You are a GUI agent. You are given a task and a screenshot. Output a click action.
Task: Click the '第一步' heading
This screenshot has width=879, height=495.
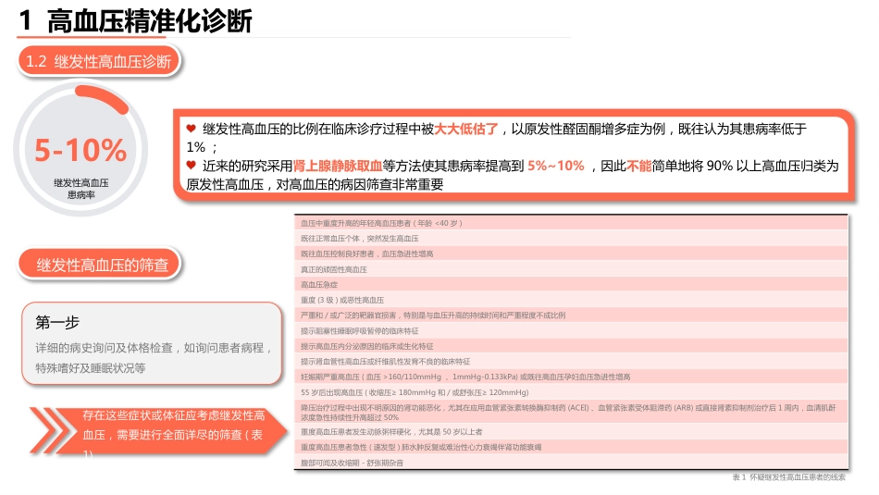tap(57, 322)
